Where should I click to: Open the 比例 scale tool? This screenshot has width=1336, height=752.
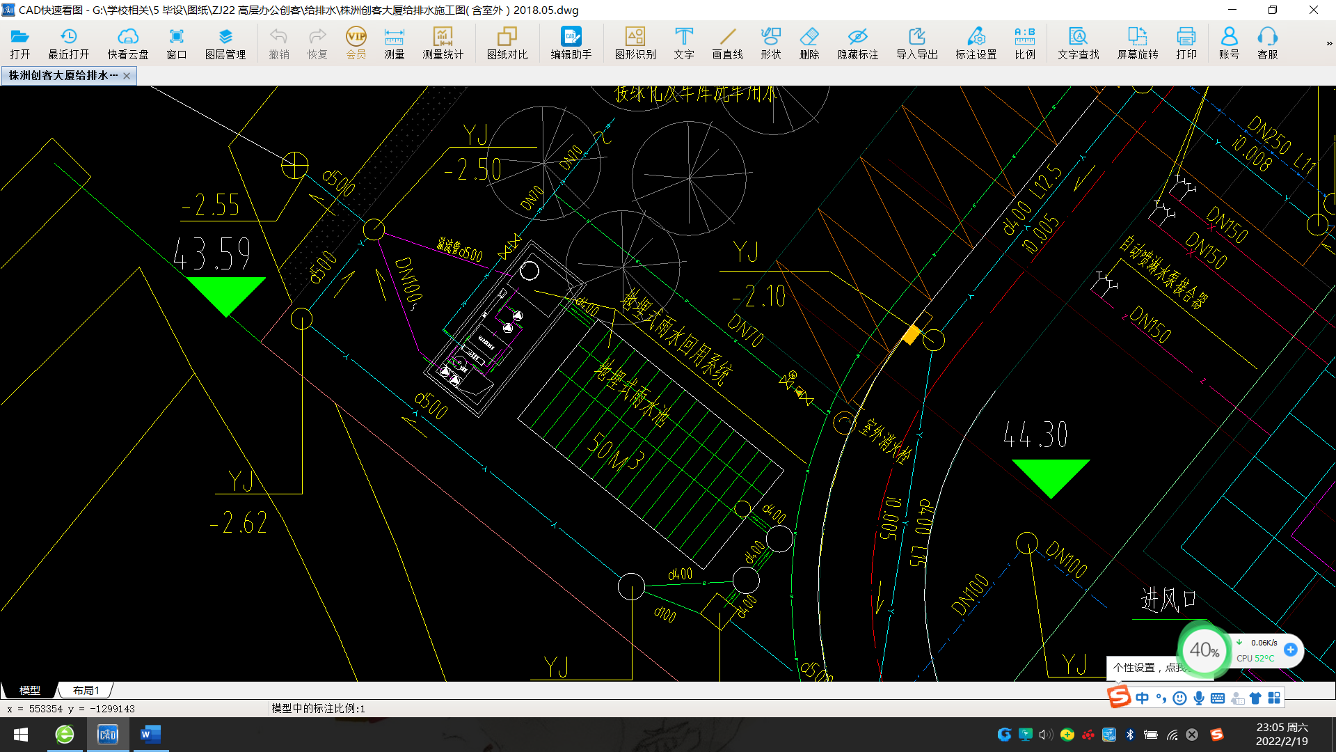pos(1025,43)
